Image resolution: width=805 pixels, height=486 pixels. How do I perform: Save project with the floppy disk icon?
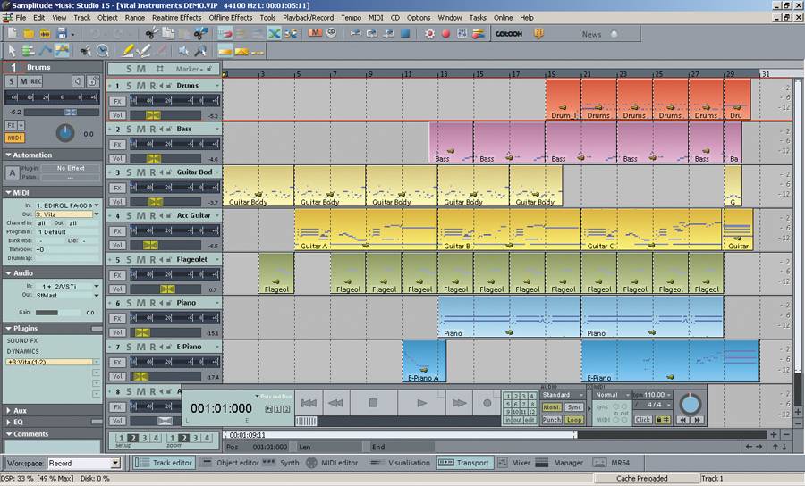pyautogui.click(x=62, y=34)
